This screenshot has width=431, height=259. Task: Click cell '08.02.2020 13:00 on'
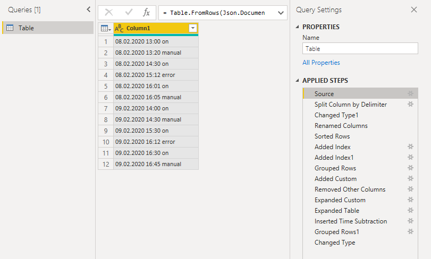(x=156, y=41)
